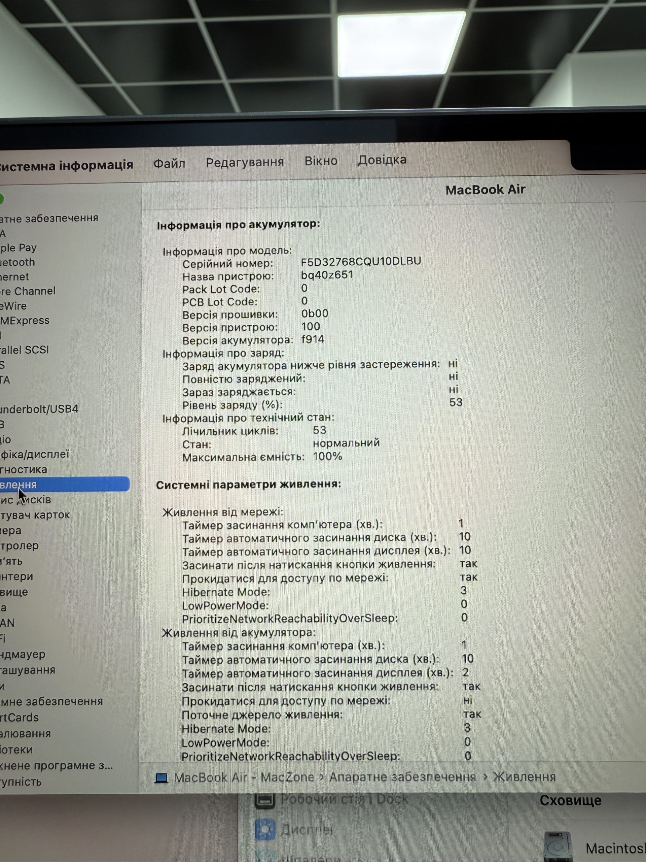Open Дисплеї in background settings window
Viewport: 646px width, 862px height.
click(x=307, y=829)
